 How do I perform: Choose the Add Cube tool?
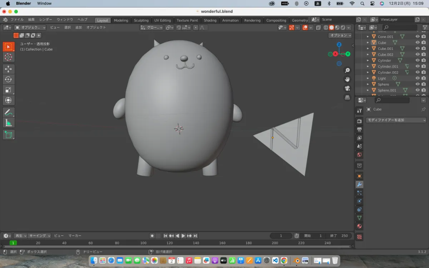8,135
